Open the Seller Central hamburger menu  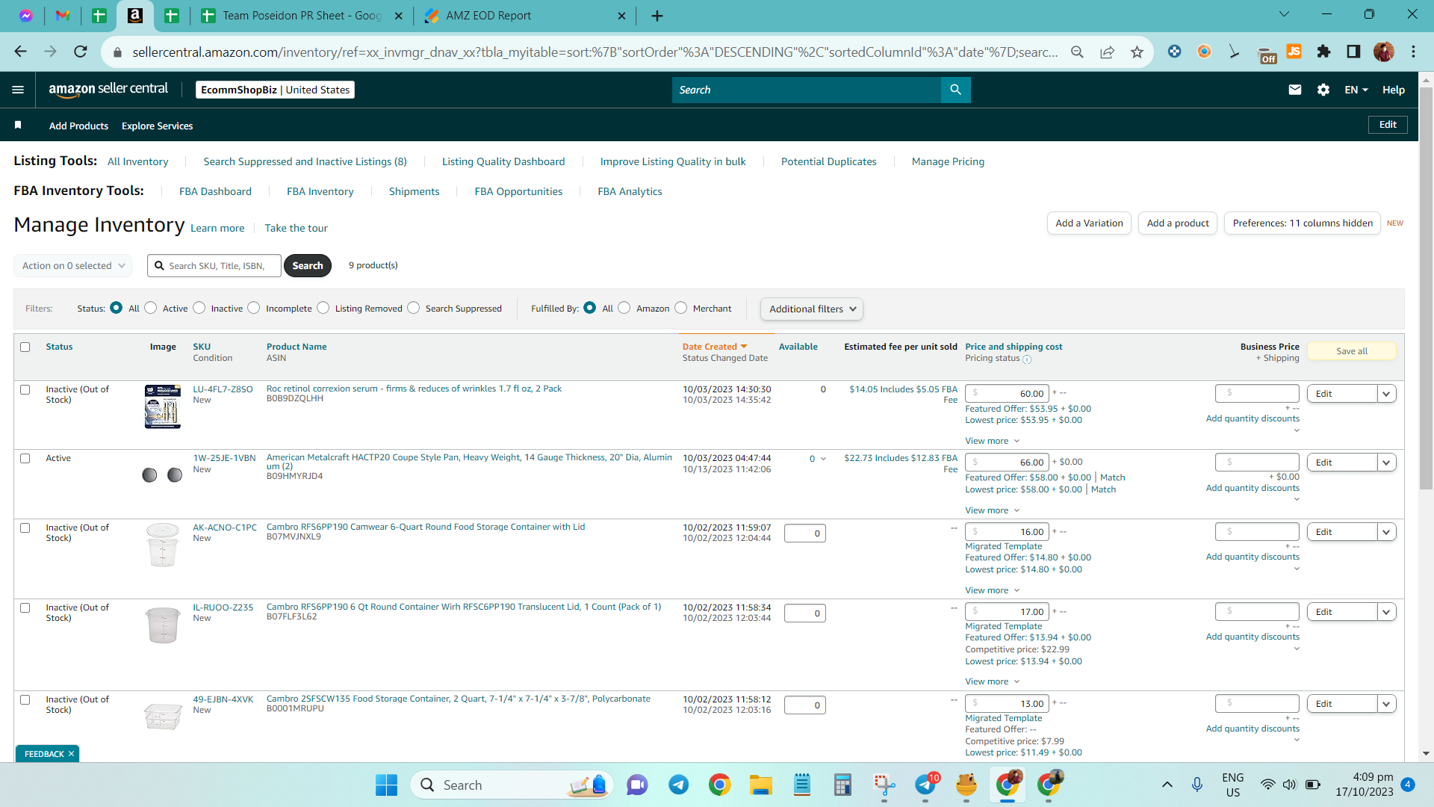click(x=18, y=90)
